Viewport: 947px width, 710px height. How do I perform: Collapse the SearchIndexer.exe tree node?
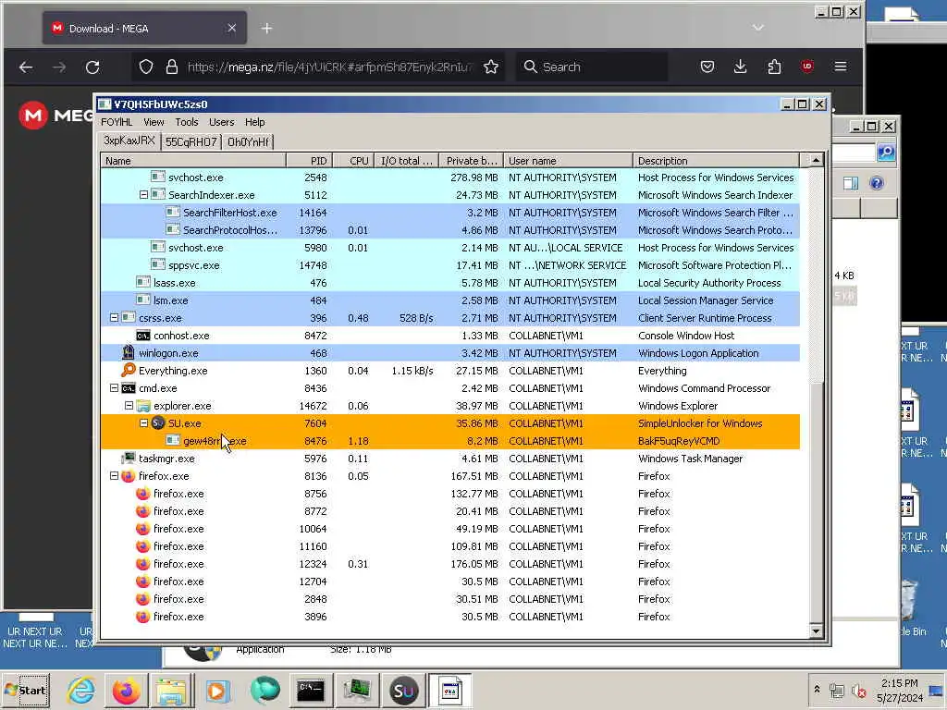pos(143,195)
